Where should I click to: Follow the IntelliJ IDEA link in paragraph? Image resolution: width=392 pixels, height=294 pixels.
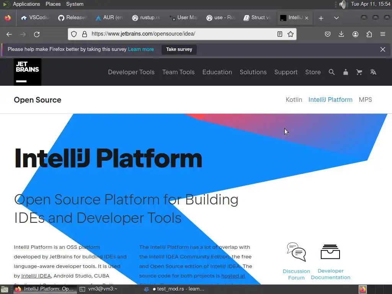(x=36, y=276)
